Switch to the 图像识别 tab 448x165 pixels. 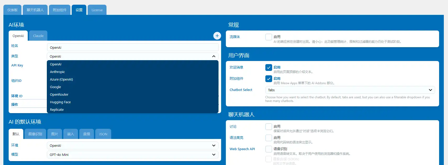click(35, 134)
